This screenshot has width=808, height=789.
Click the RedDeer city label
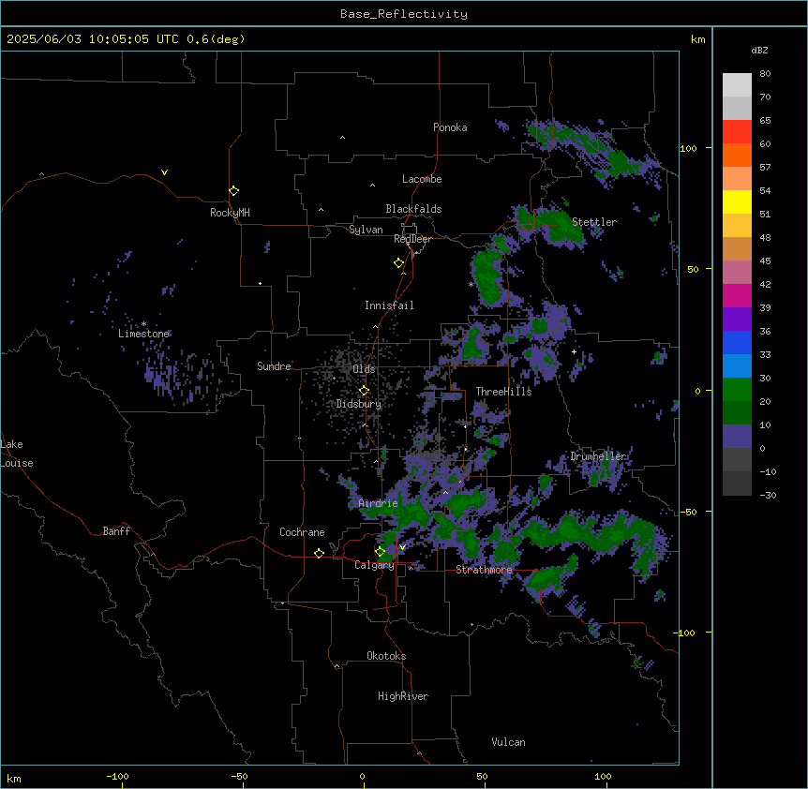point(412,239)
